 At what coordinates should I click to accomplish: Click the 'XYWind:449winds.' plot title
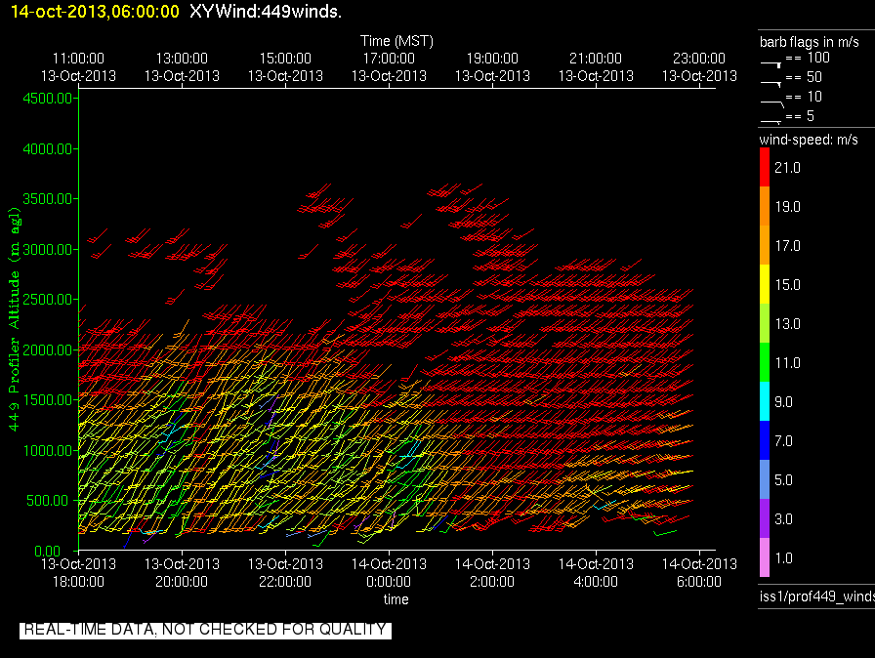click(266, 11)
